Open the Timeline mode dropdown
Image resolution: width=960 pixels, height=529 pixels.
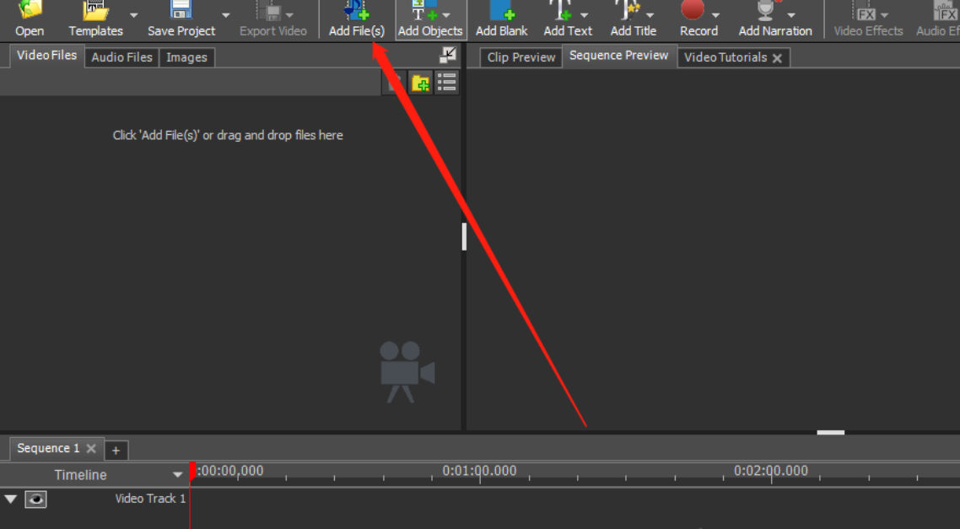coord(177,475)
